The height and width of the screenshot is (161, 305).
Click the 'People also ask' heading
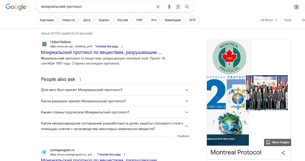coord(58,79)
